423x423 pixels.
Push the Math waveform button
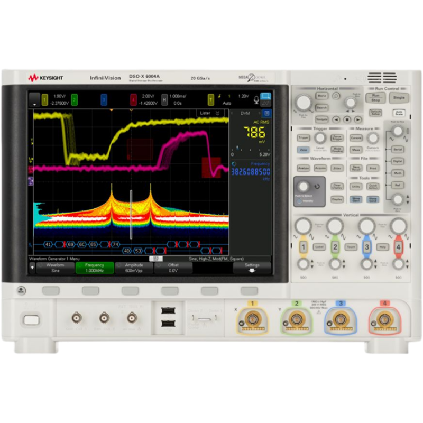[398, 173]
